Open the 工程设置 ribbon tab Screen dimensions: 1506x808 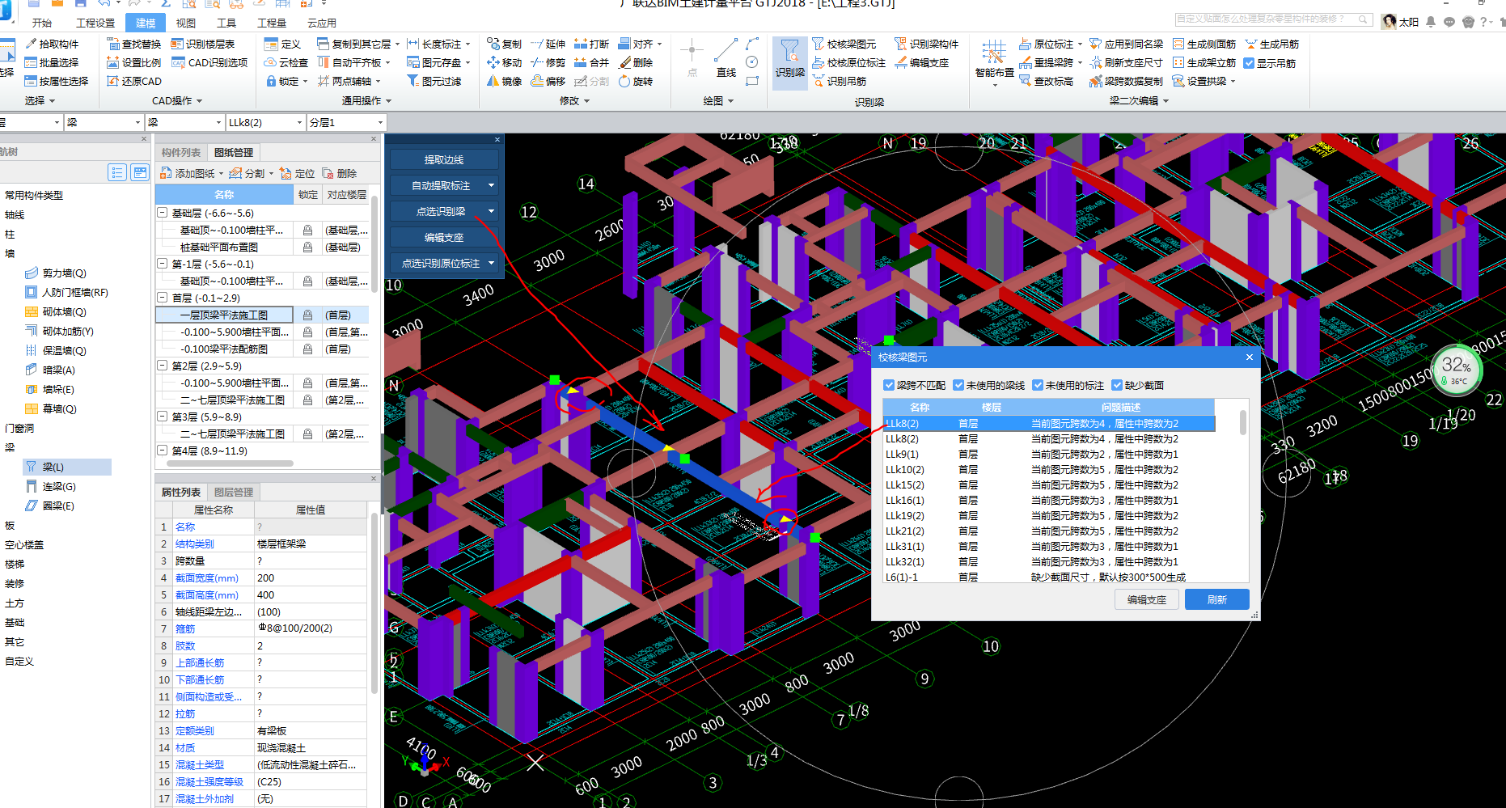95,23
